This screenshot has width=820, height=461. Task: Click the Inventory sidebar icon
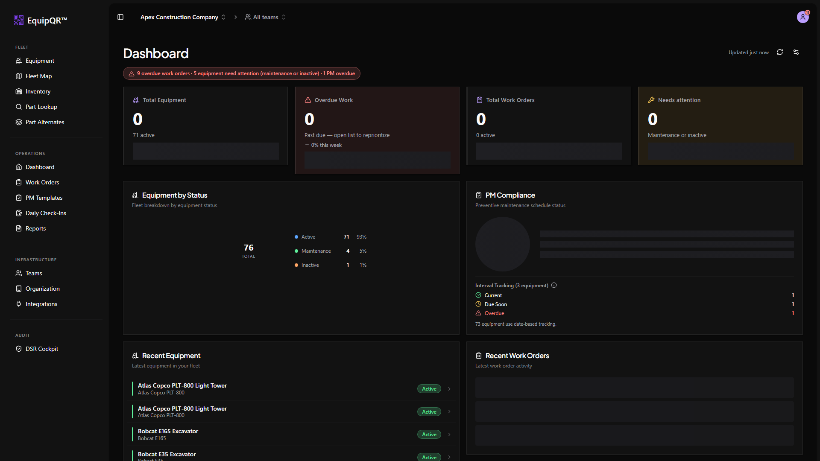(19, 91)
